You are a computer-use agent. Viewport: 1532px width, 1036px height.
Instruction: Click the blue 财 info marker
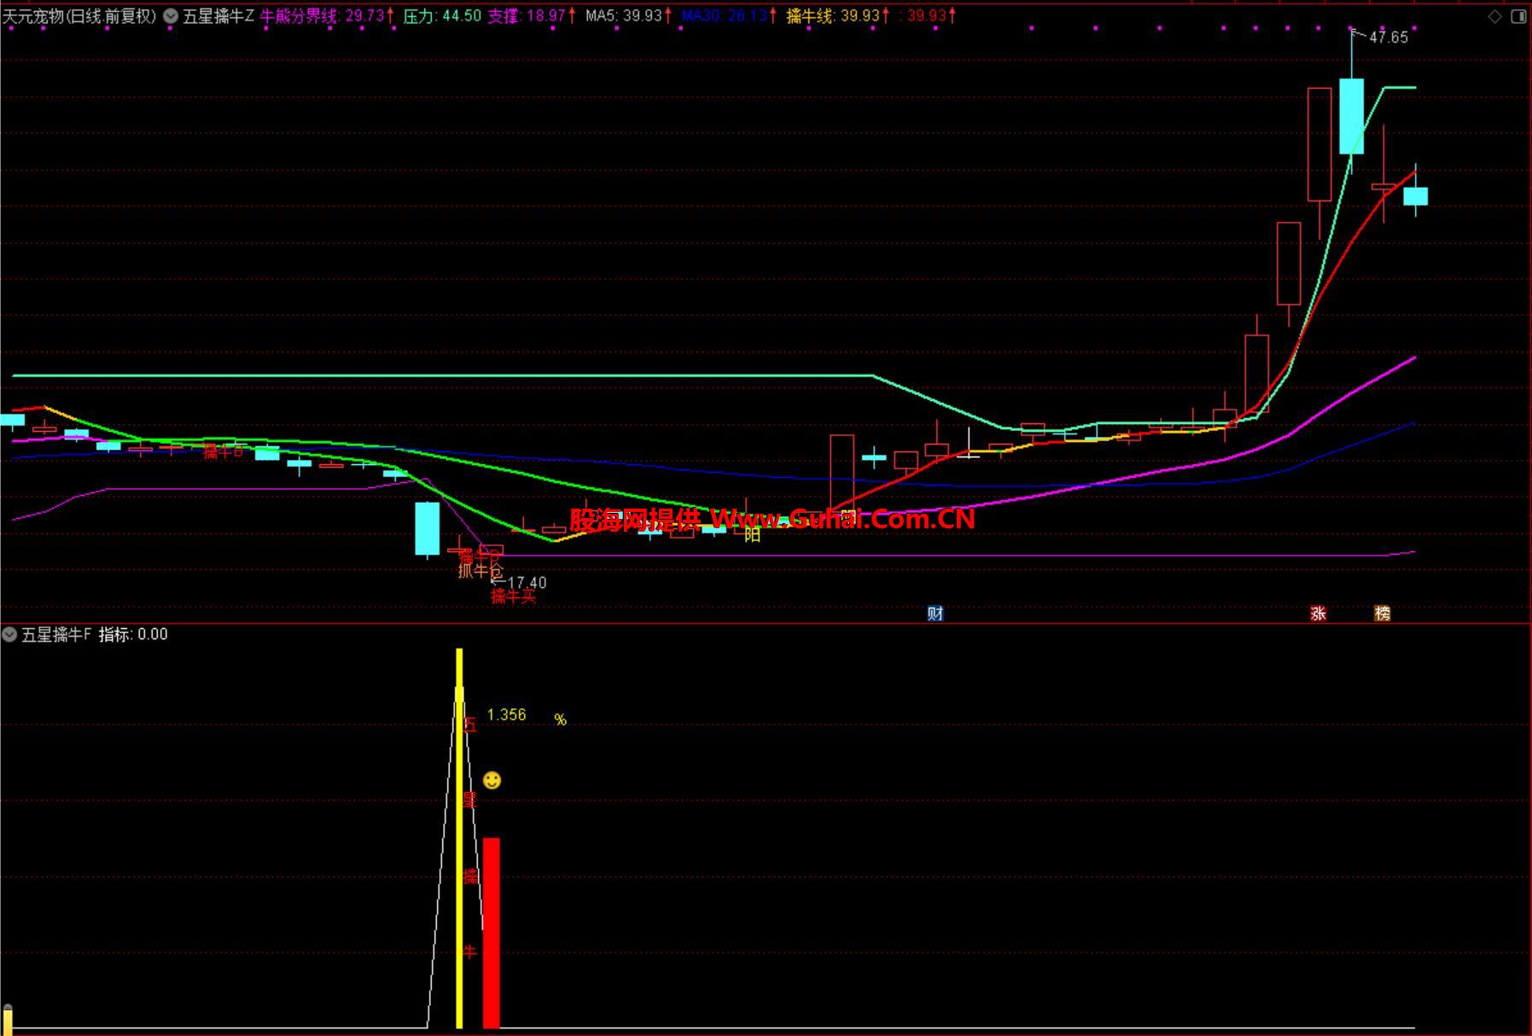(x=935, y=613)
